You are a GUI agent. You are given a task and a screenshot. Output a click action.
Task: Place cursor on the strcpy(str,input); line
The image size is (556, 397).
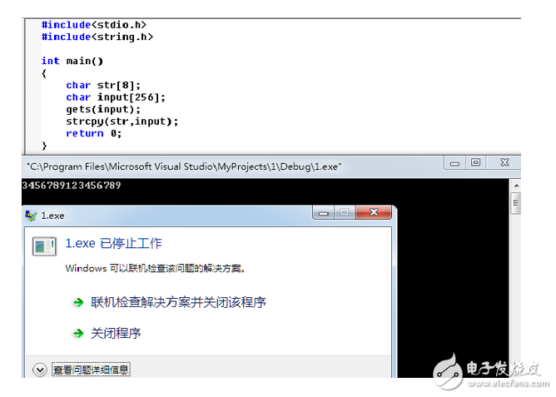pos(122,121)
